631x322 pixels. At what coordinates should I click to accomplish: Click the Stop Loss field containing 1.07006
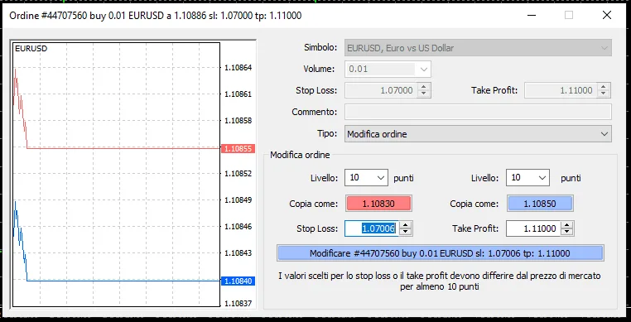click(372, 228)
